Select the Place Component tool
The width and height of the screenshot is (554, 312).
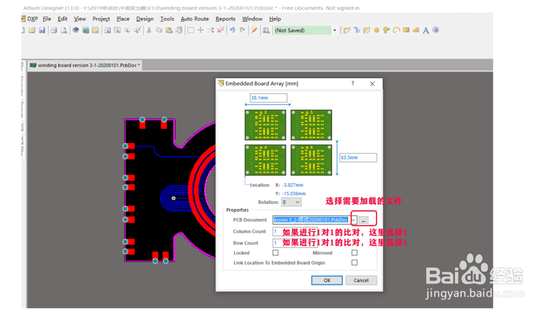[435, 30]
